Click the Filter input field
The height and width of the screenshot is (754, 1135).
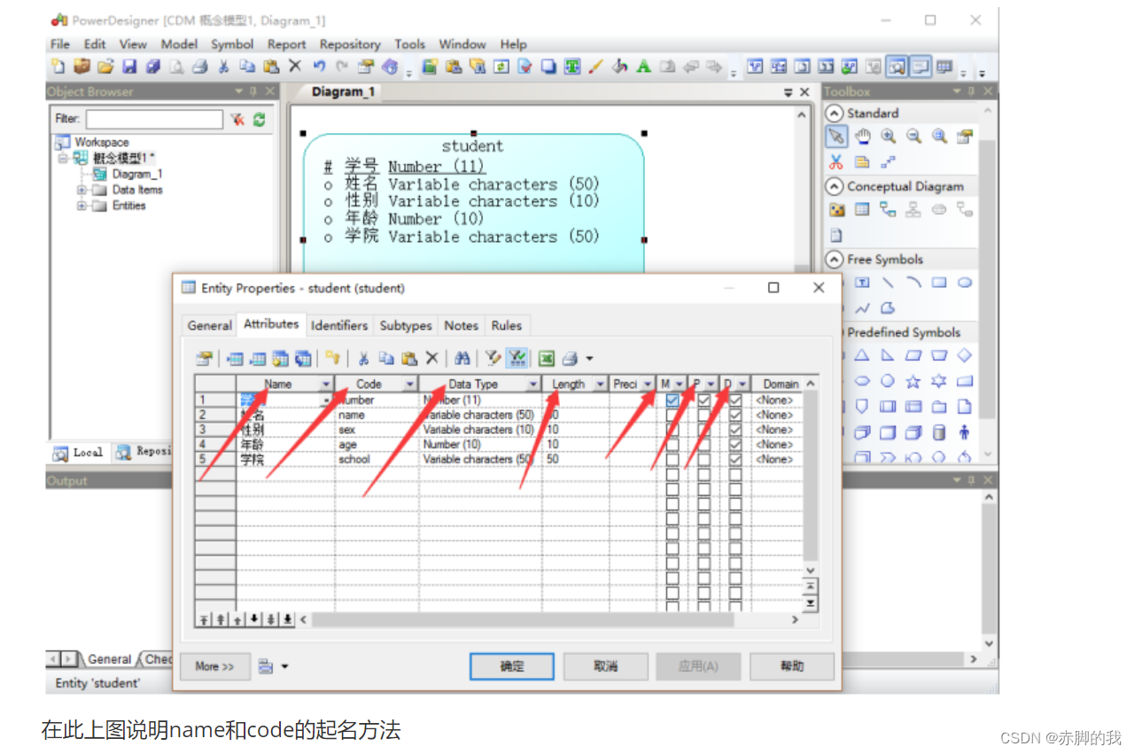pos(154,119)
